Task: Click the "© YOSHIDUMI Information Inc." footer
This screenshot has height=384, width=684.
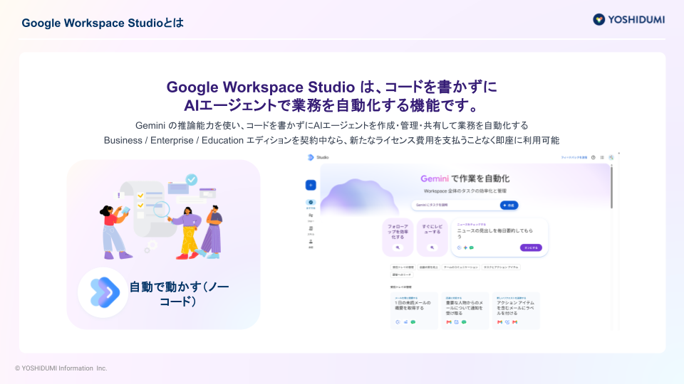Action: [61, 368]
